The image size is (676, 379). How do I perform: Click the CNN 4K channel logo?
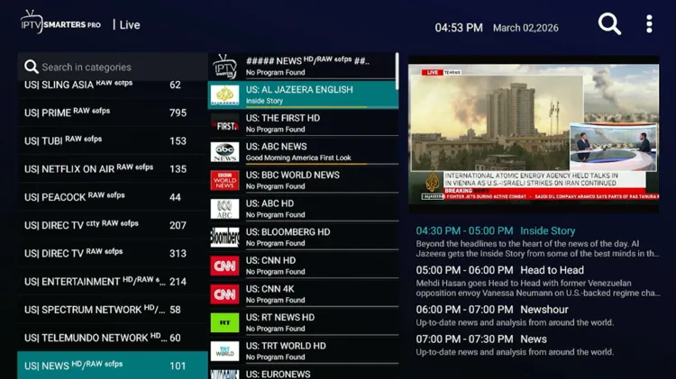coord(224,294)
